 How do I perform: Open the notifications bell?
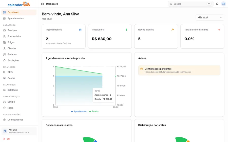[x=217, y=4]
